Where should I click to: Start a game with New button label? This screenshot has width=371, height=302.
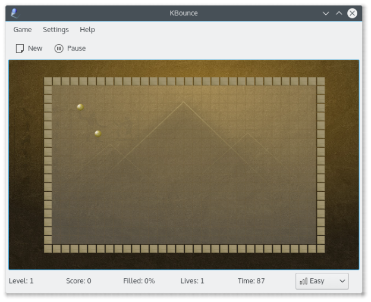point(35,48)
